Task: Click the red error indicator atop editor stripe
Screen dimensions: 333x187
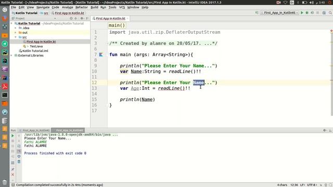Action: click(331, 31)
